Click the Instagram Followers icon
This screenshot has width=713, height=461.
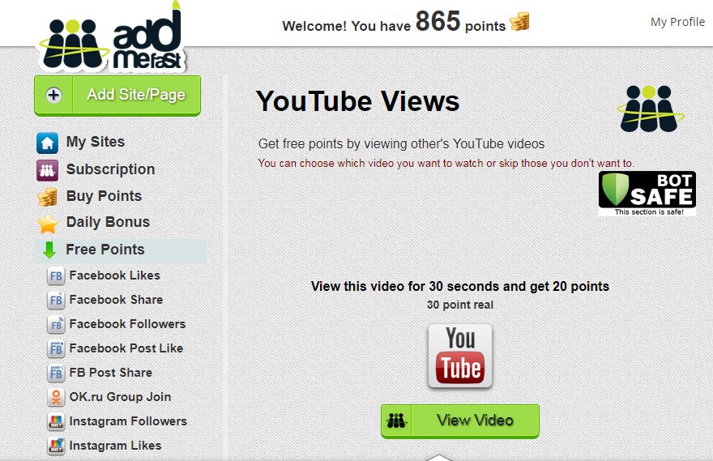tap(56, 422)
